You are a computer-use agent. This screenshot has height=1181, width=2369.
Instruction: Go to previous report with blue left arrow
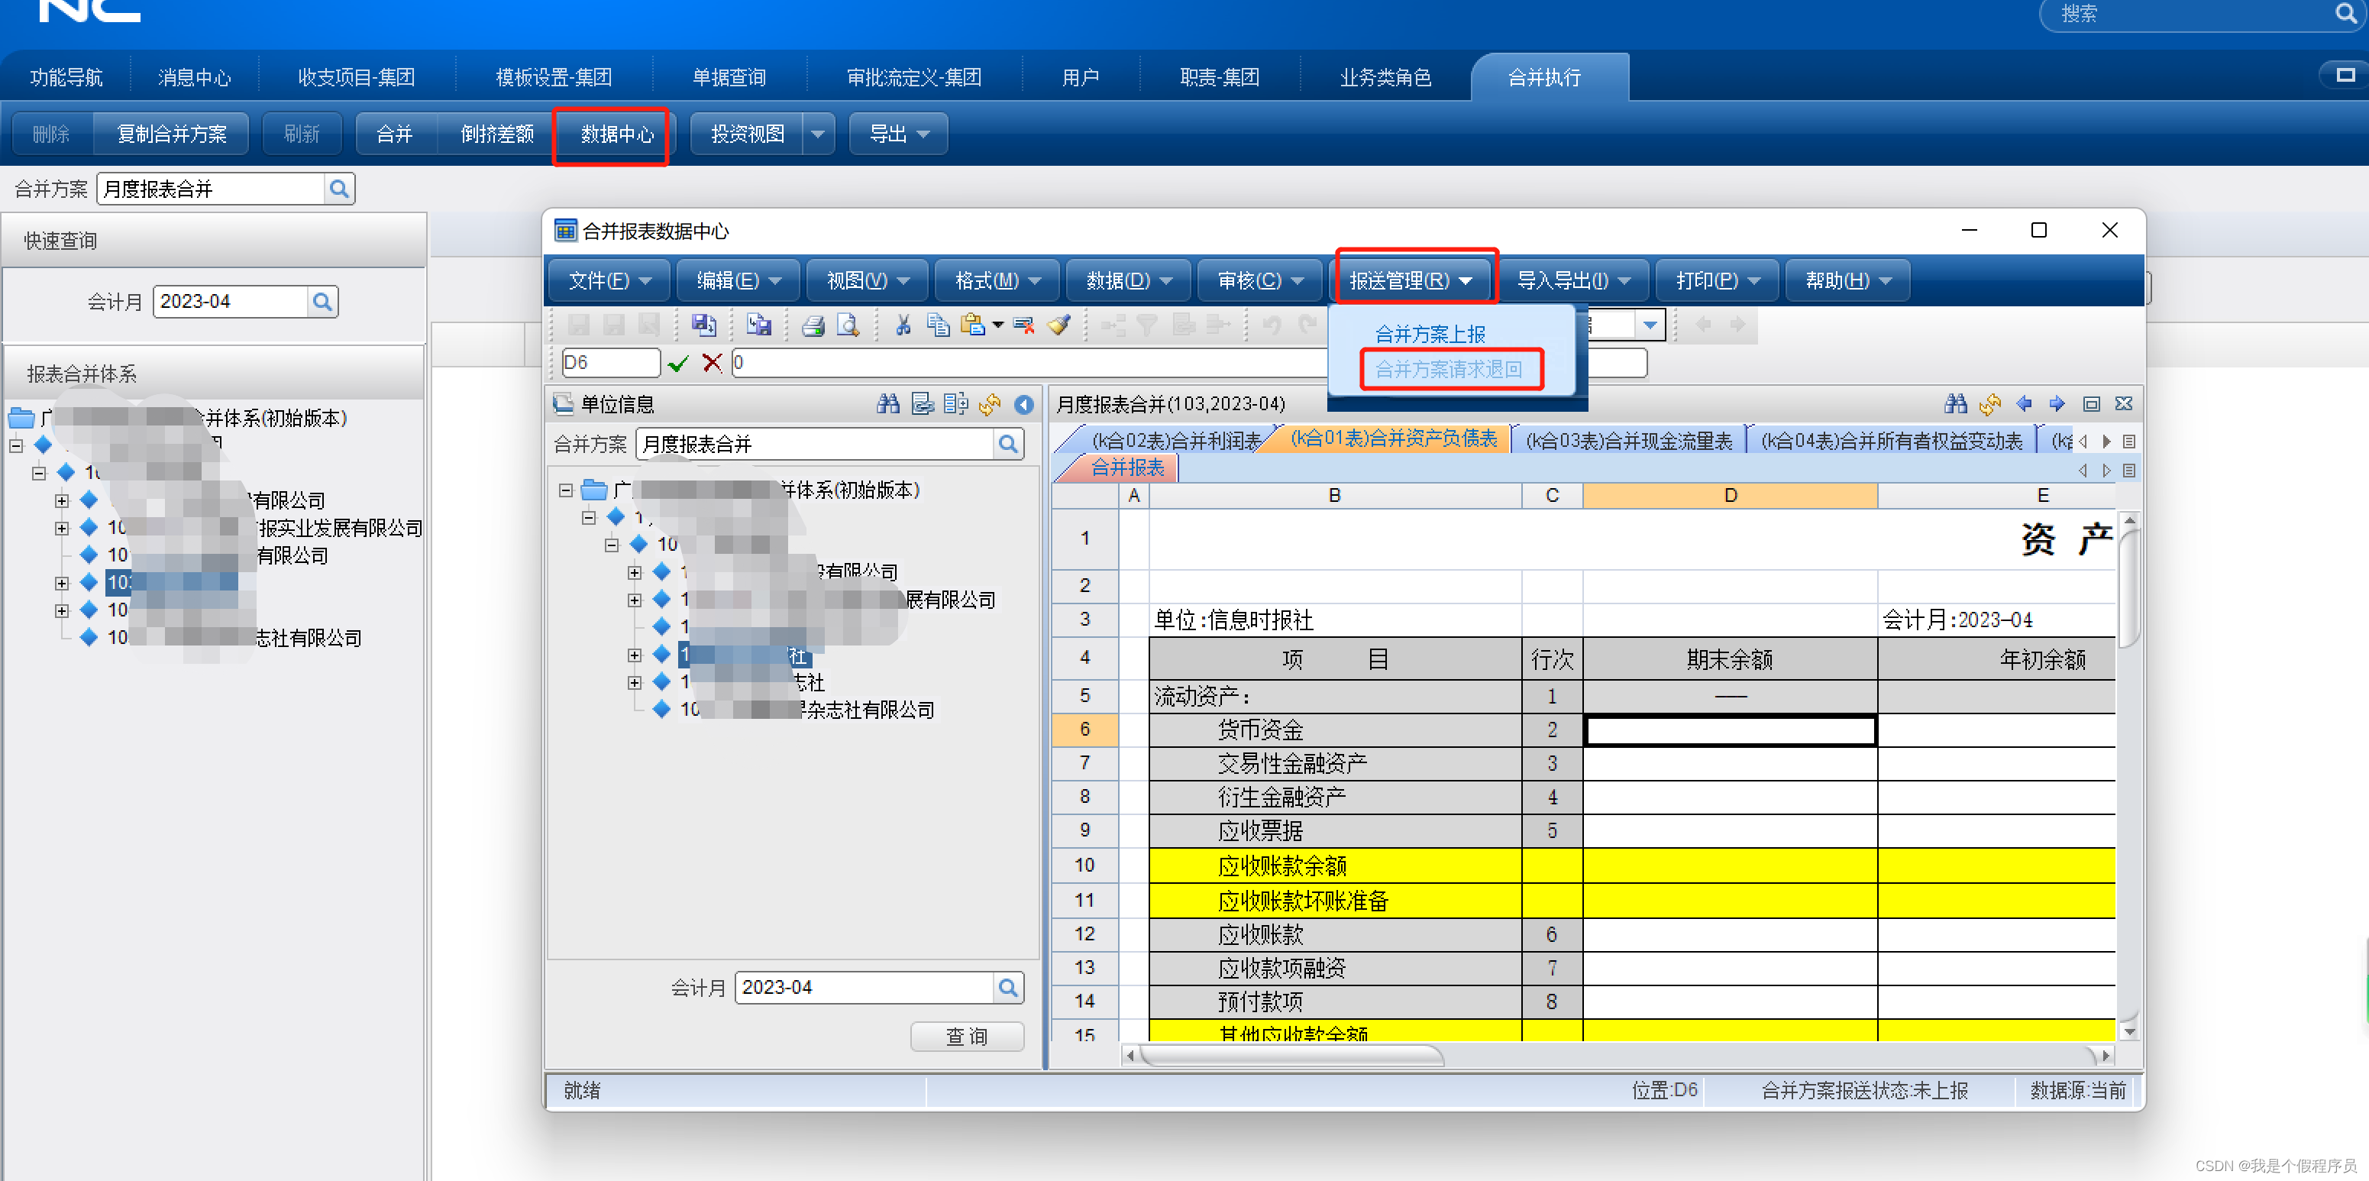2024,404
